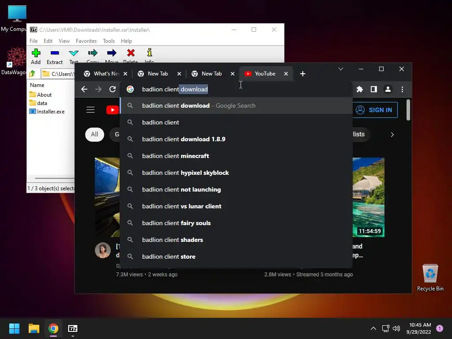Open the Windows Start menu

click(x=14, y=328)
